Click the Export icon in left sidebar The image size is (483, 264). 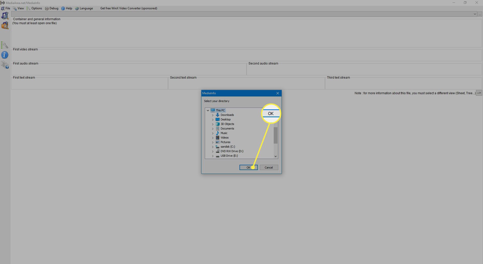(5, 65)
